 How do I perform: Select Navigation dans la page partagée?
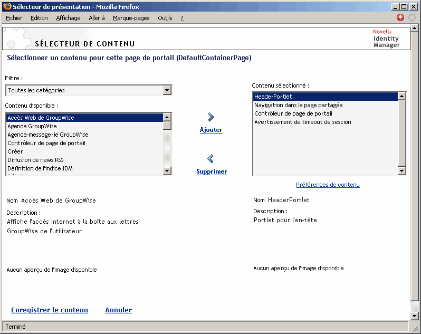point(326,105)
